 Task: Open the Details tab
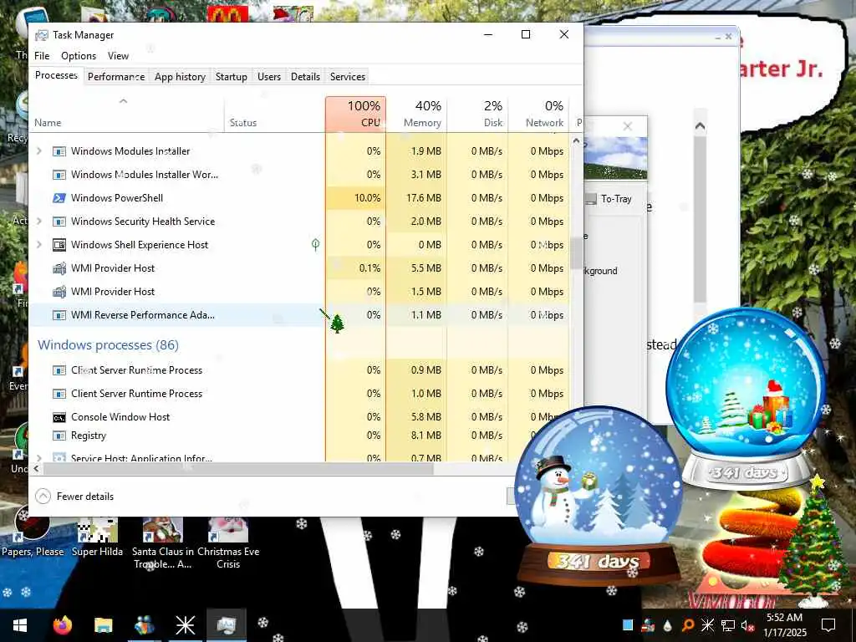(x=305, y=76)
